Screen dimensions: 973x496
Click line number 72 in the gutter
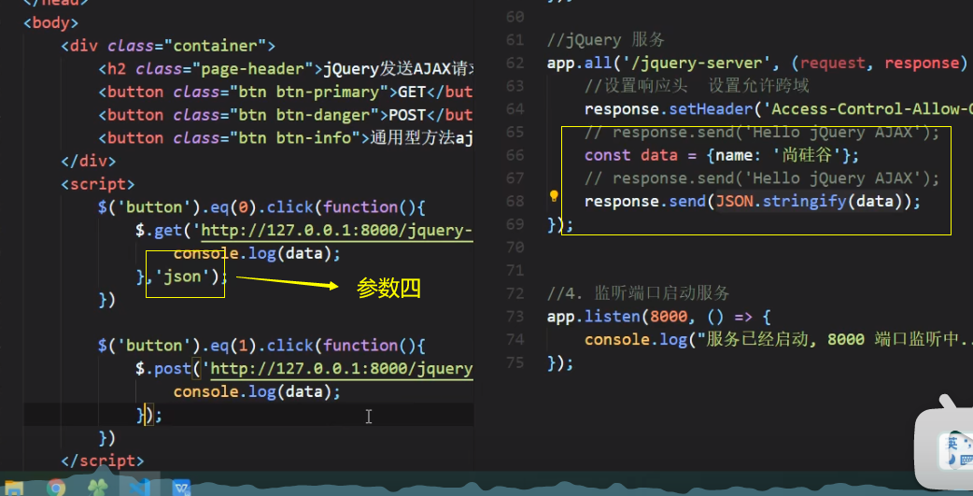click(515, 293)
